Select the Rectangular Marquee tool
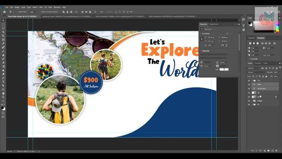The image size is (282, 159). [3, 24]
